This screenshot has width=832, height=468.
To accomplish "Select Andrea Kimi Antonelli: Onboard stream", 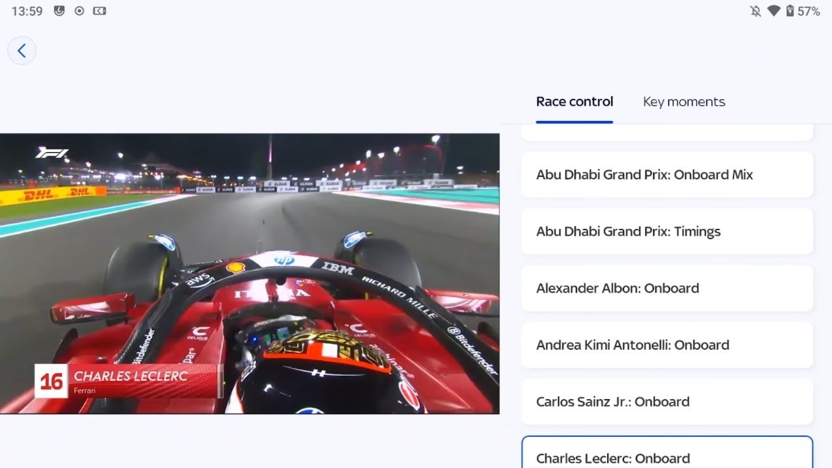I will [667, 344].
